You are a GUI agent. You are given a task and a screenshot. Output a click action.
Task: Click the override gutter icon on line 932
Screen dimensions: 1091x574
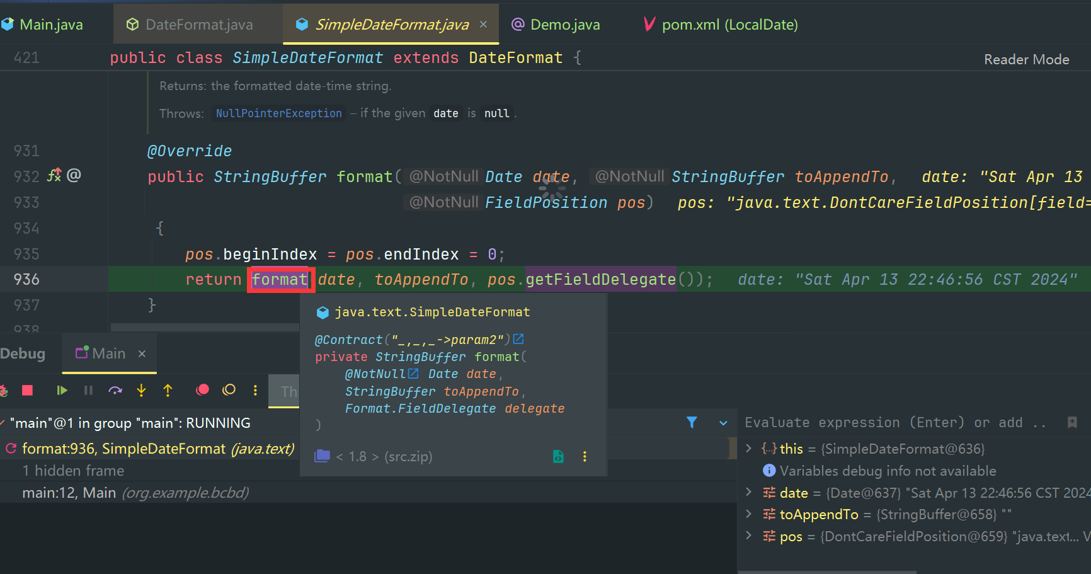(x=54, y=175)
